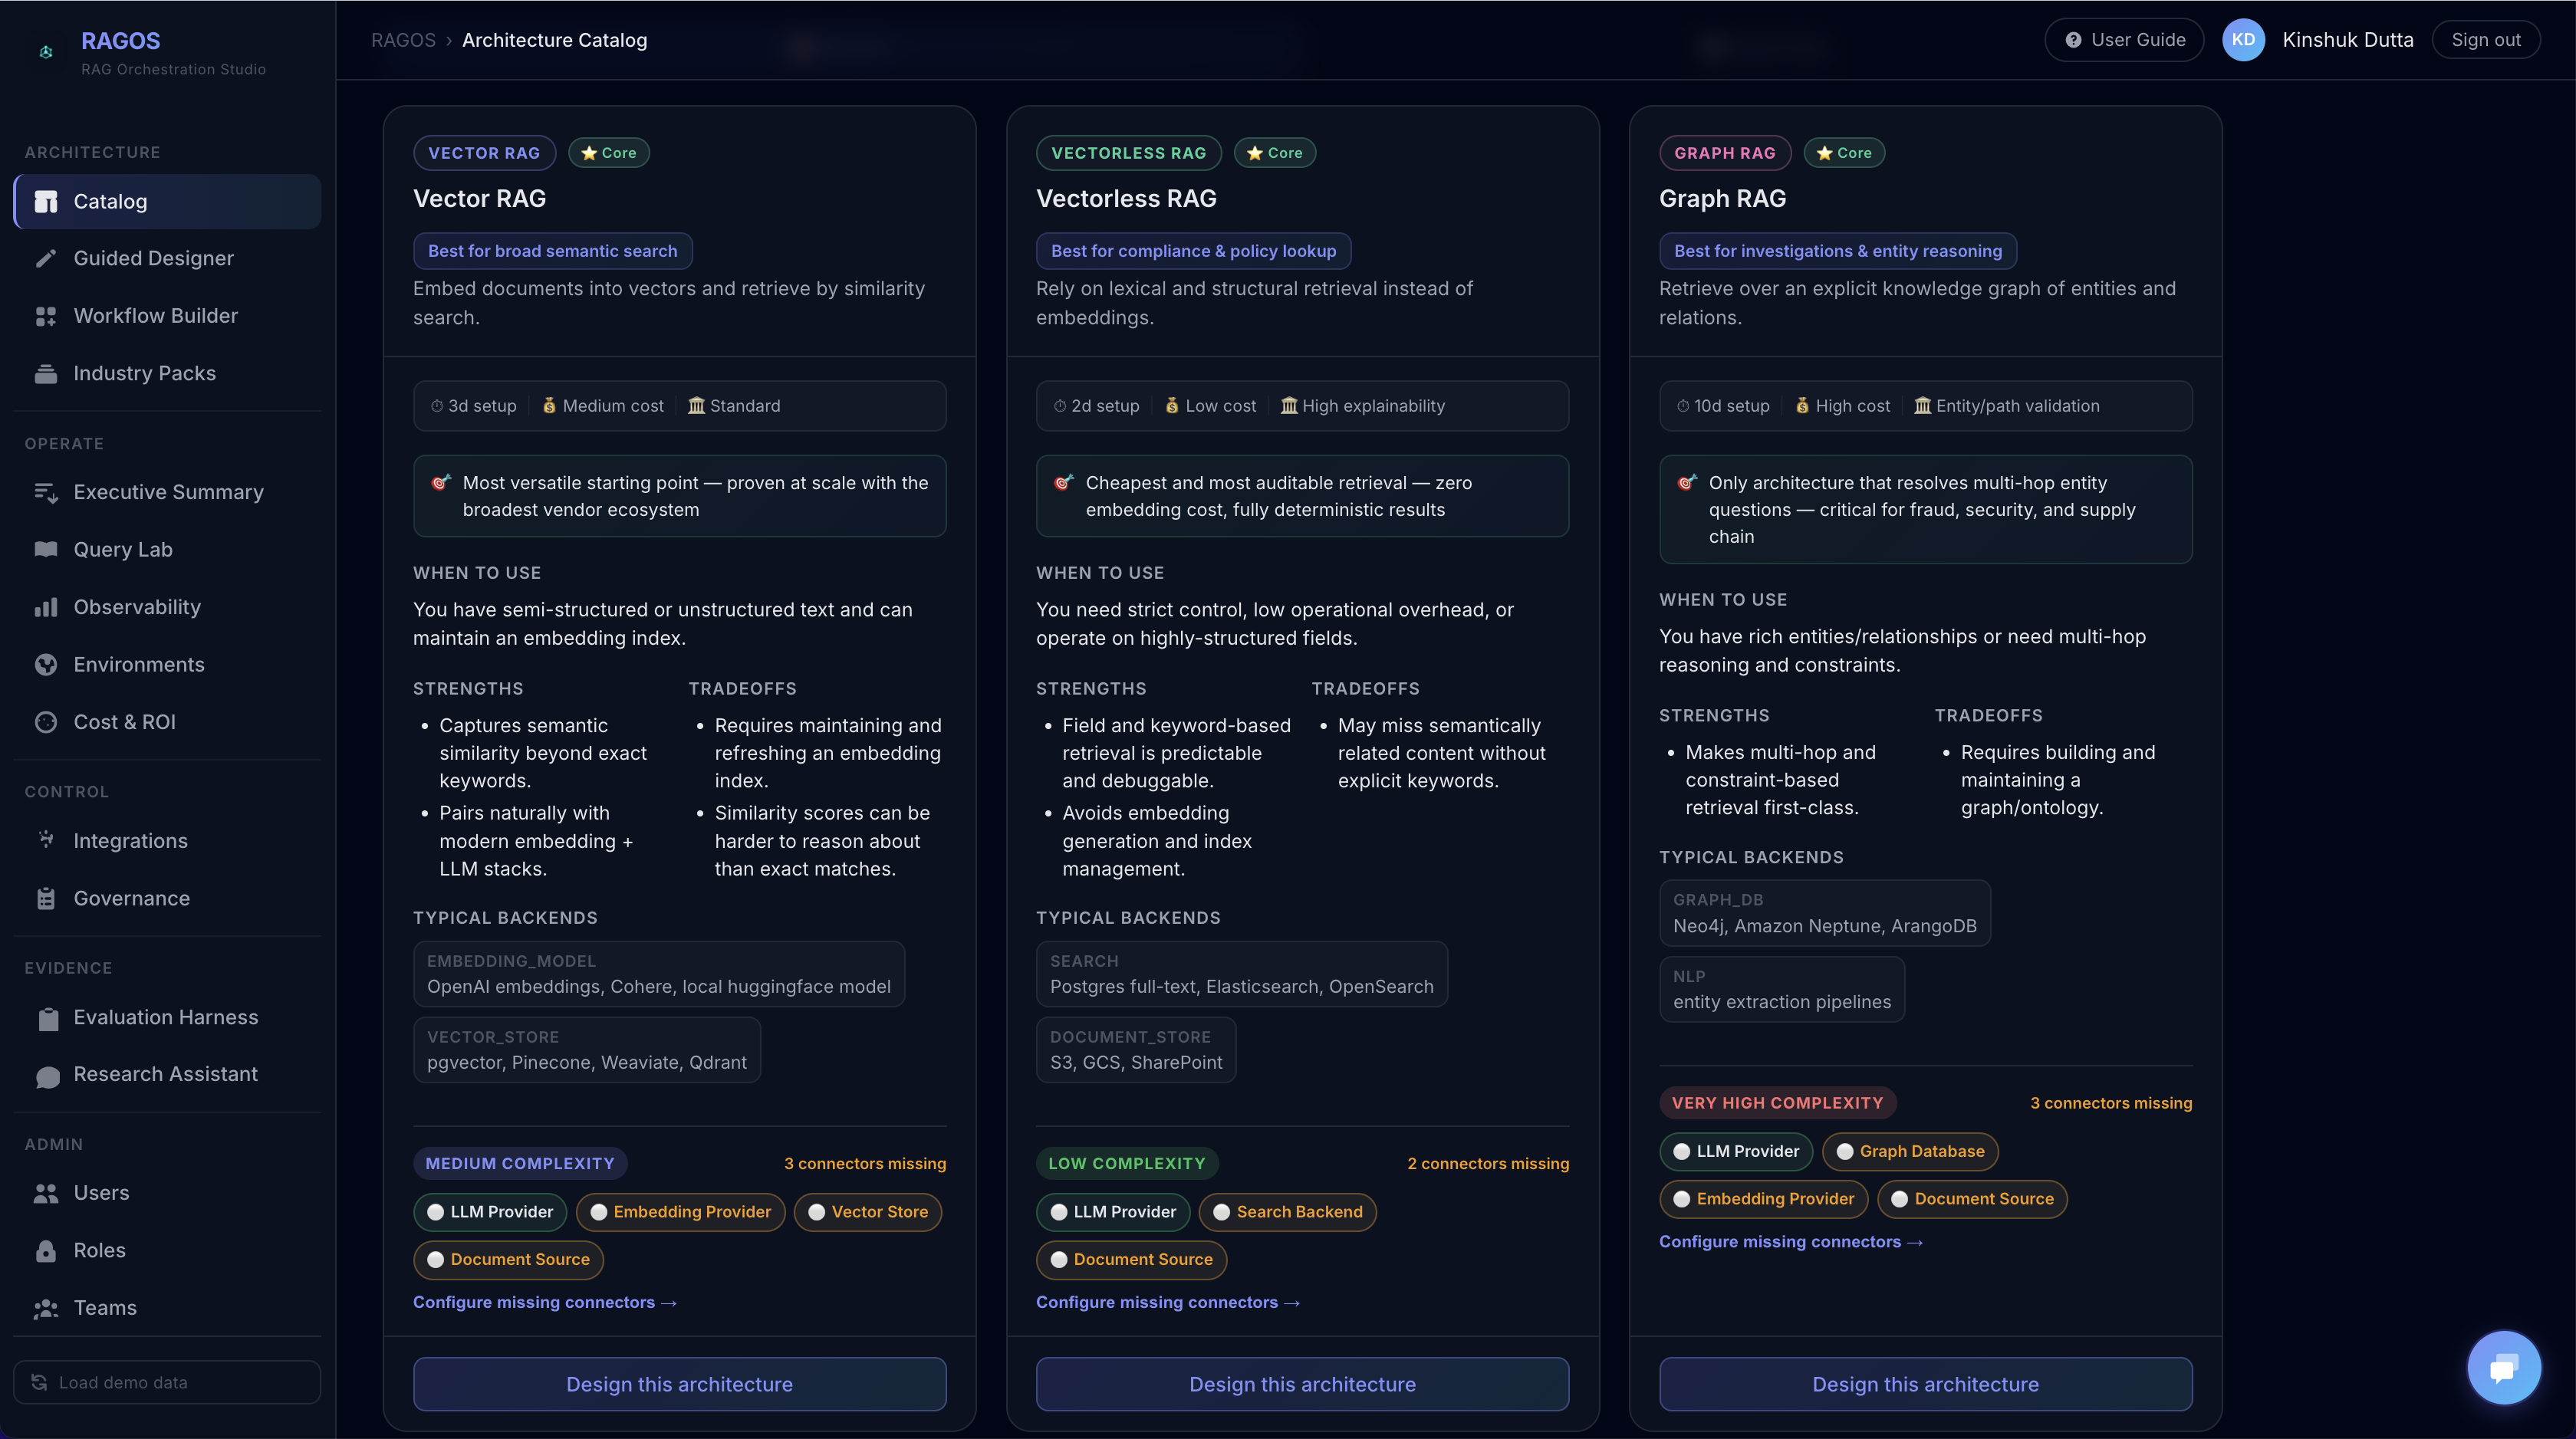
Task: Open Workflow Builder from the sidebar icon
Action: [x=46, y=316]
